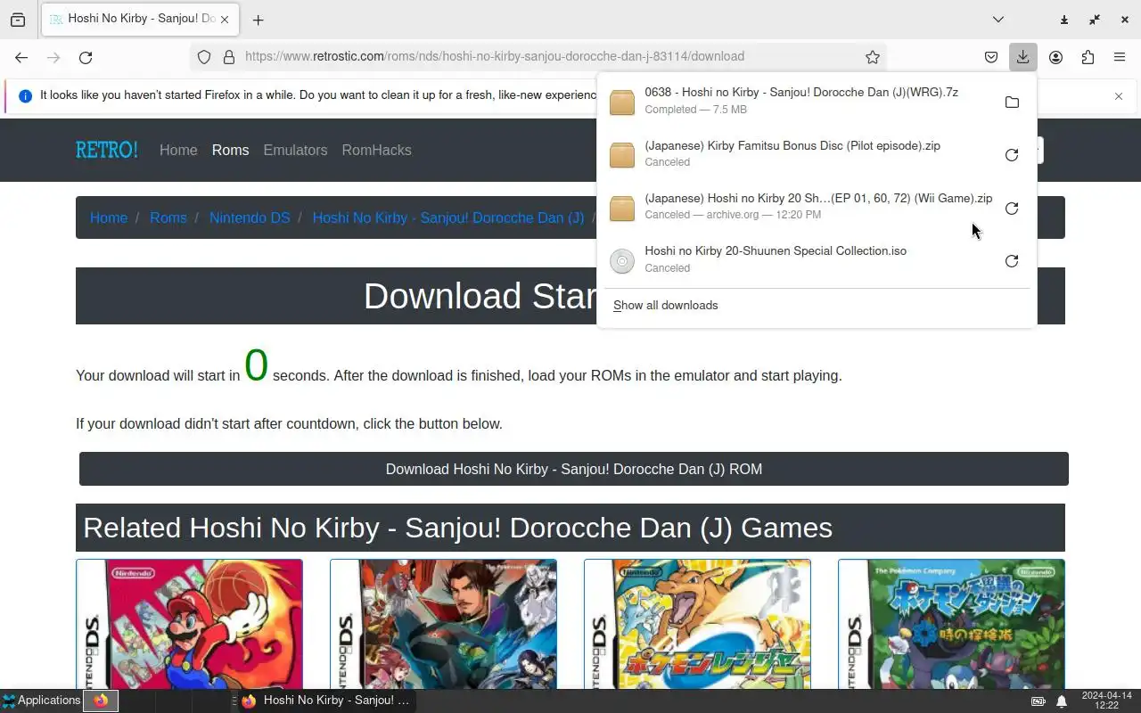Retry 20-Shuunen Special Collection iso download

pyautogui.click(x=1012, y=261)
